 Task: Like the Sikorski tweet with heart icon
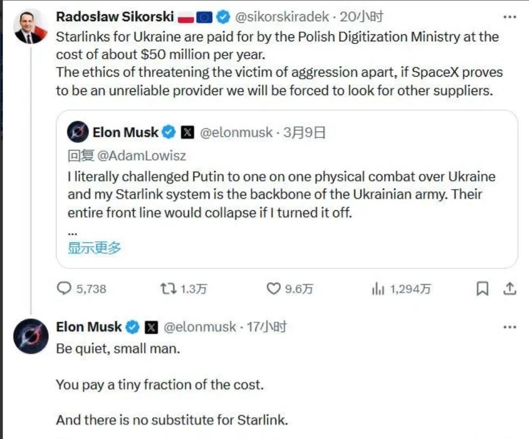tap(273, 289)
